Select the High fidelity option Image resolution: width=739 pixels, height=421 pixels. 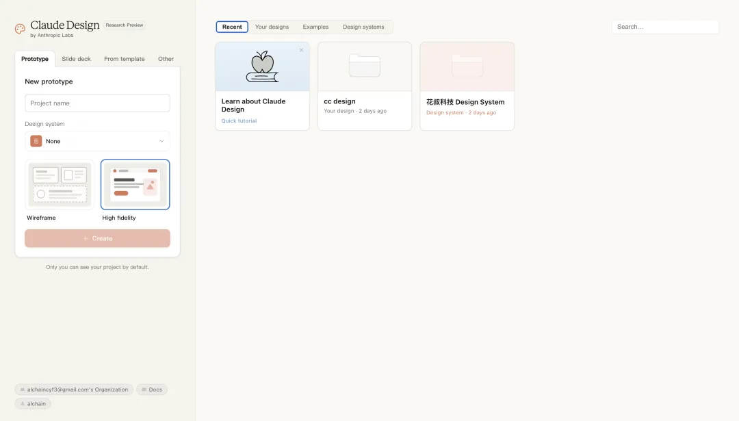(135, 185)
